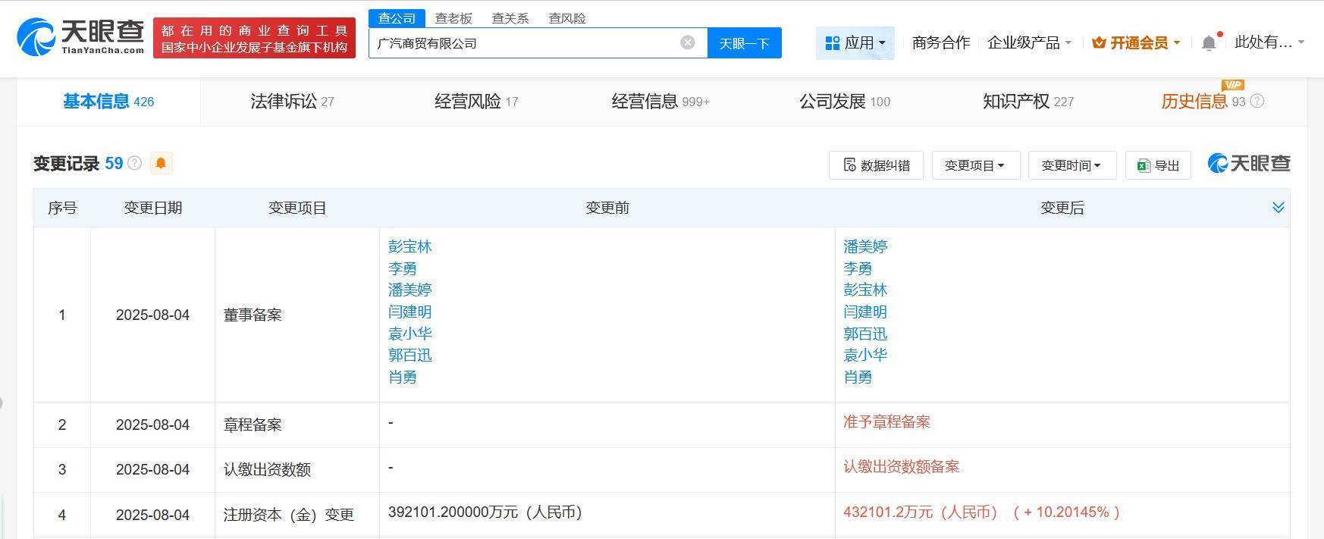Click the help icon next to 历史信息
The image size is (1324, 539).
click(x=1257, y=101)
